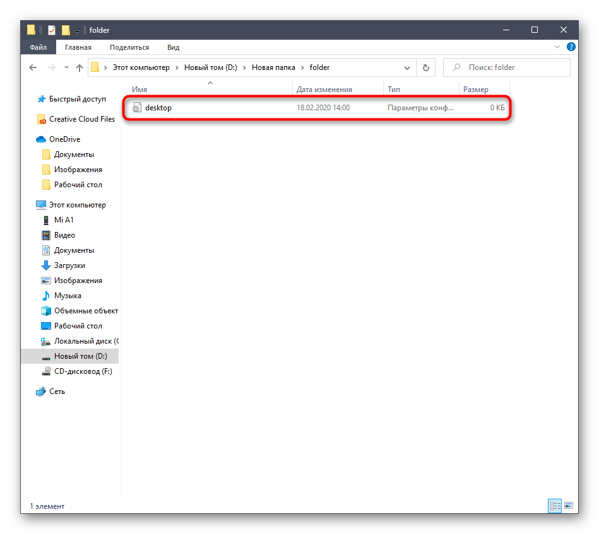Click the desktop config file icon
The image size is (599, 534).
pyautogui.click(x=137, y=108)
